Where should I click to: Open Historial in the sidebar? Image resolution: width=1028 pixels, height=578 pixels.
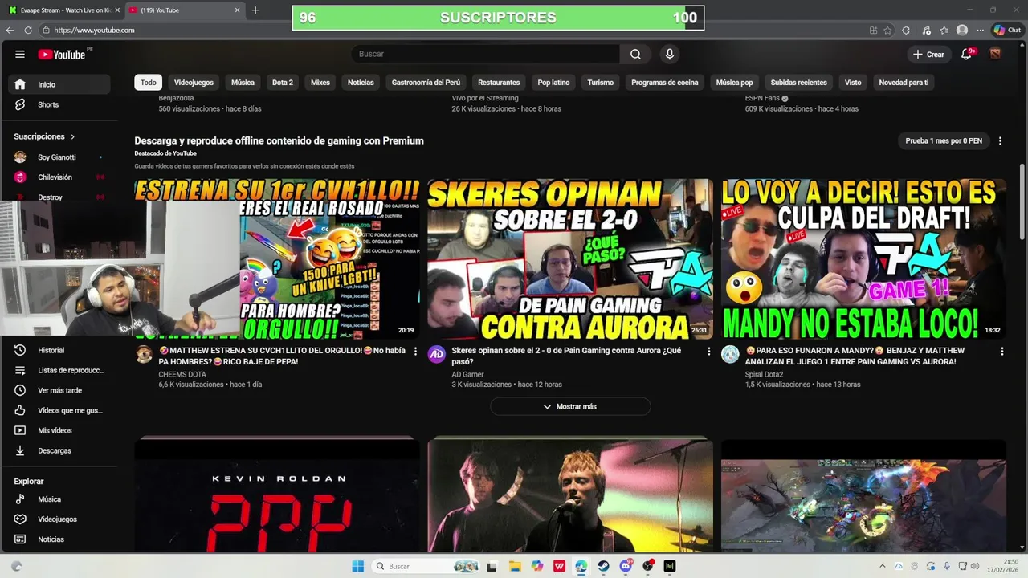pyautogui.click(x=58, y=350)
